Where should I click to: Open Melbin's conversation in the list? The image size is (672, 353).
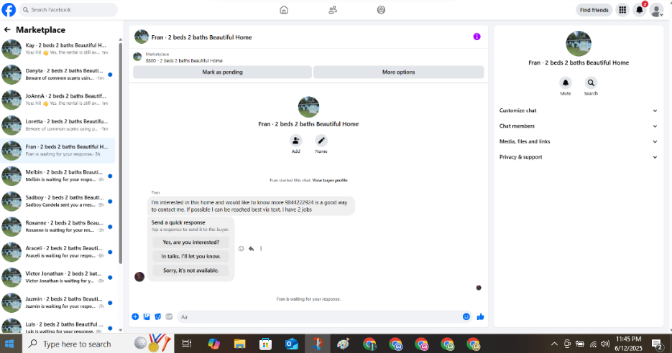[x=58, y=176]
